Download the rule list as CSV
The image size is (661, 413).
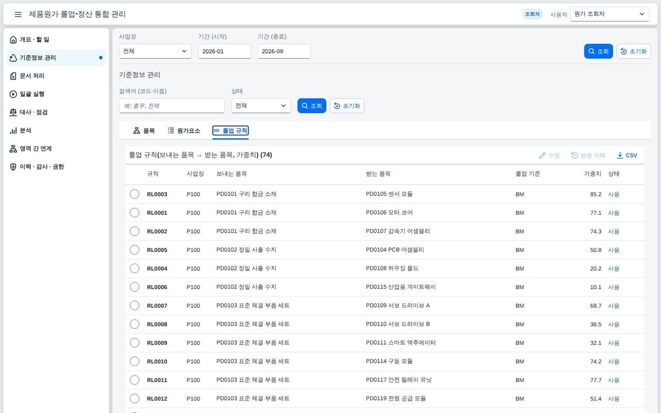click(x=627, y=155)
